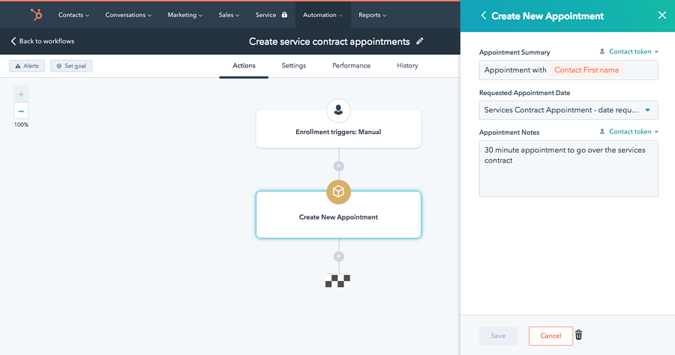
Task: Go back to workflows
Action: pos(43,41)
